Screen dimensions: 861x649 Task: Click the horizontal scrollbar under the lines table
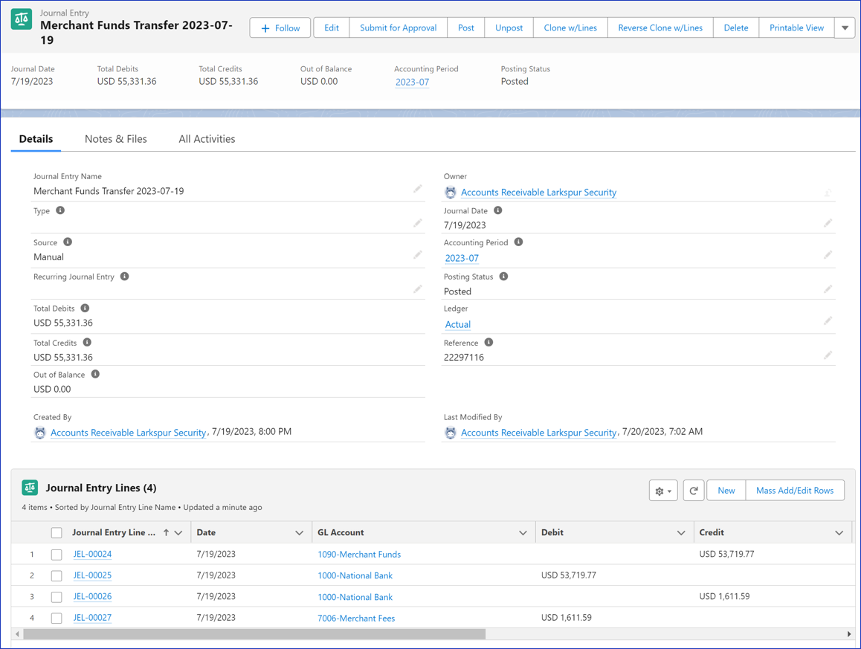[x=254, y=634]
